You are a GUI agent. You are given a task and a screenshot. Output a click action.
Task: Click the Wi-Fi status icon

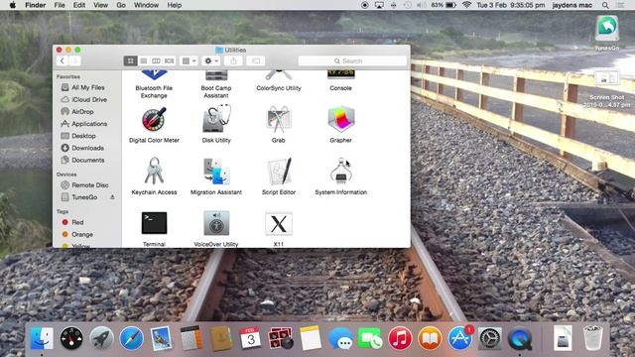[466, 5]
